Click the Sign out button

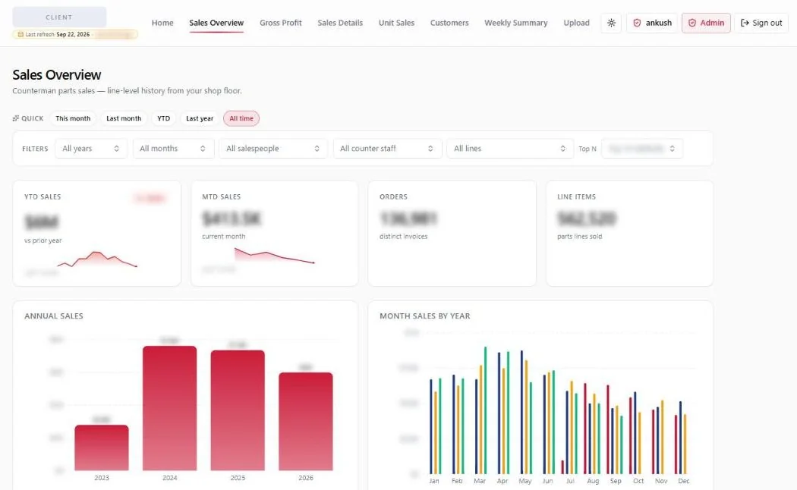coord(761,23)
